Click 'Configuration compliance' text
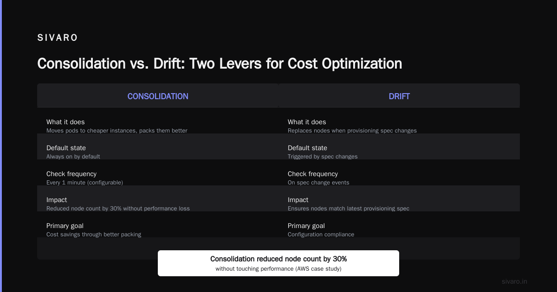Image resolution: width=557 pixels, height=292 pixels. tap(321, 235)
